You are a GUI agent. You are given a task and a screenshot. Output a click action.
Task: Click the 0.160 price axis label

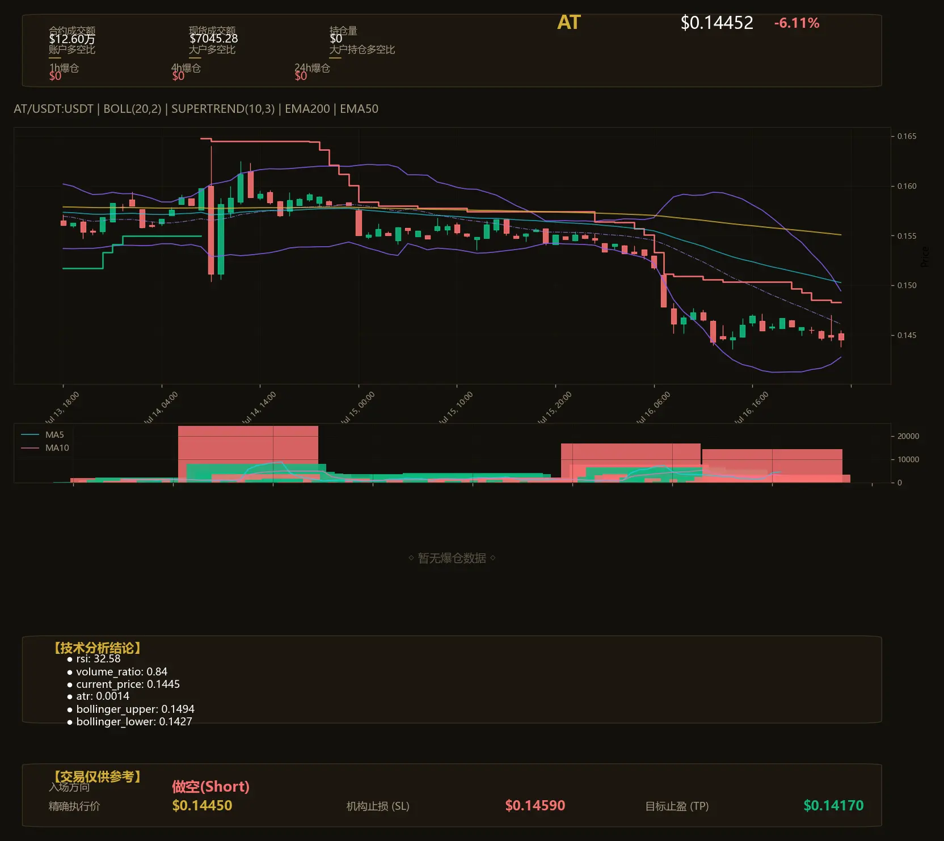pos(907,186)
